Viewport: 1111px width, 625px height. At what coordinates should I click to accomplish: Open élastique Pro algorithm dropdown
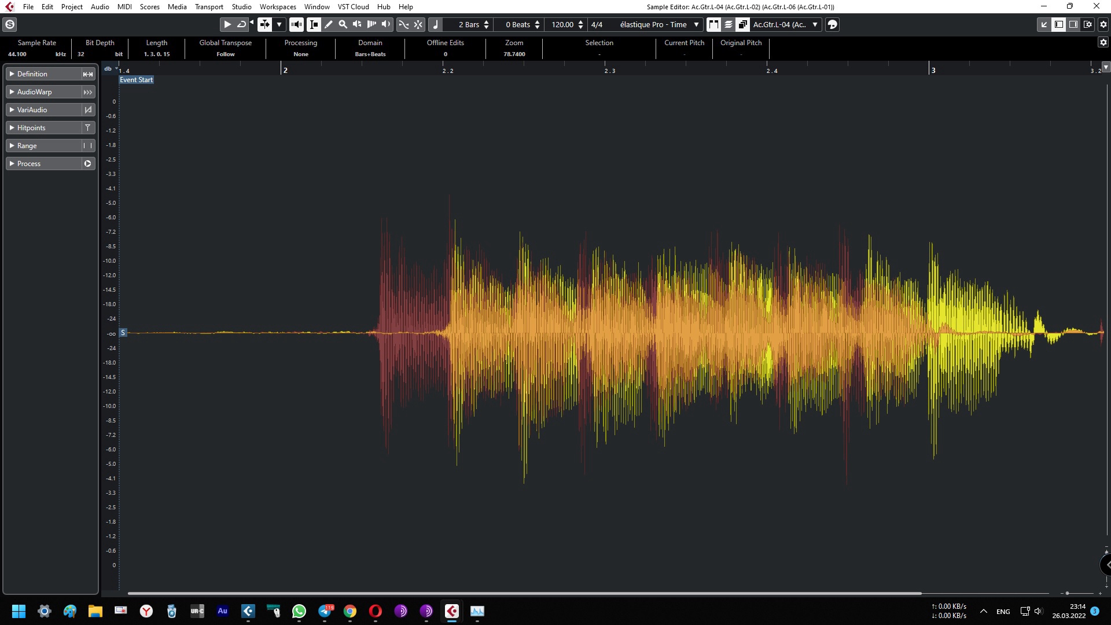pos(696,24)
